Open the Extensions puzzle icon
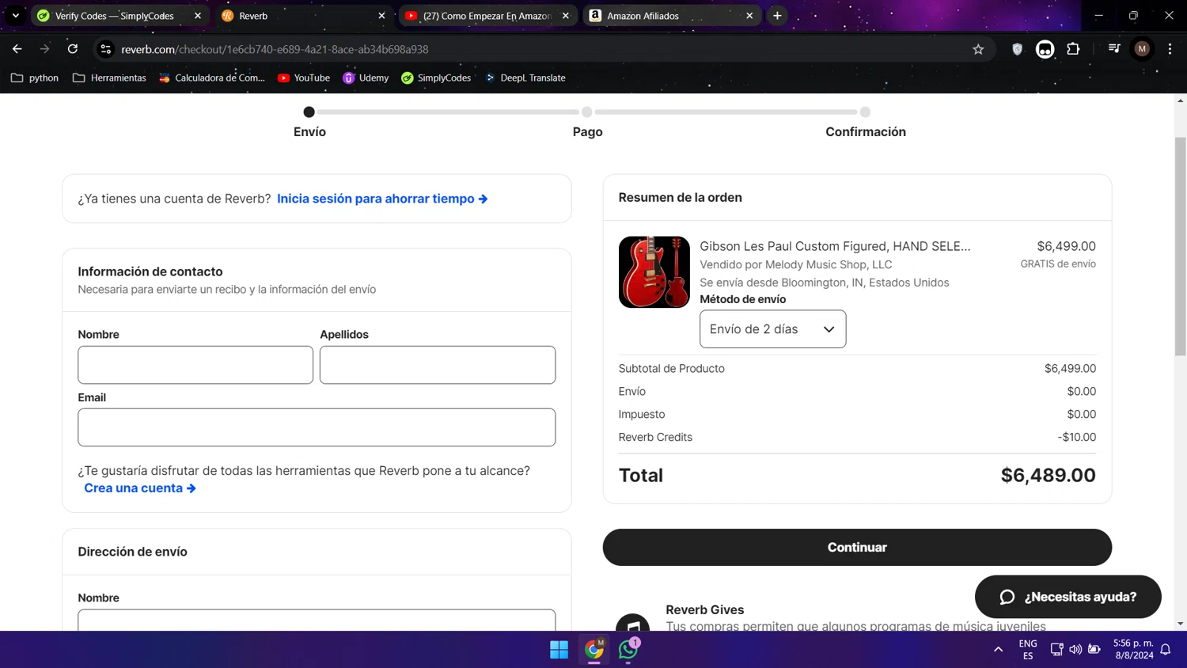The width and height of the screenshot is (1187, 668). 1073,49
